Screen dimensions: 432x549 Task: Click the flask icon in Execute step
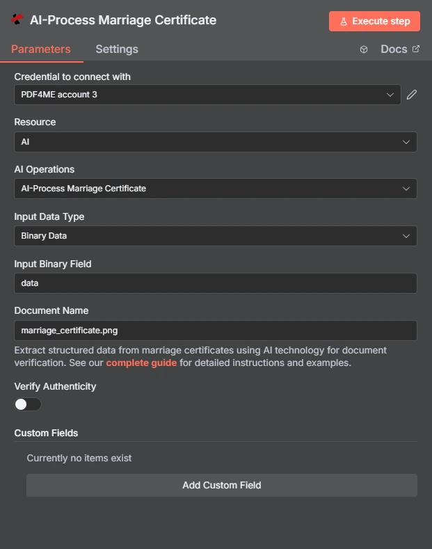(344, 22)
